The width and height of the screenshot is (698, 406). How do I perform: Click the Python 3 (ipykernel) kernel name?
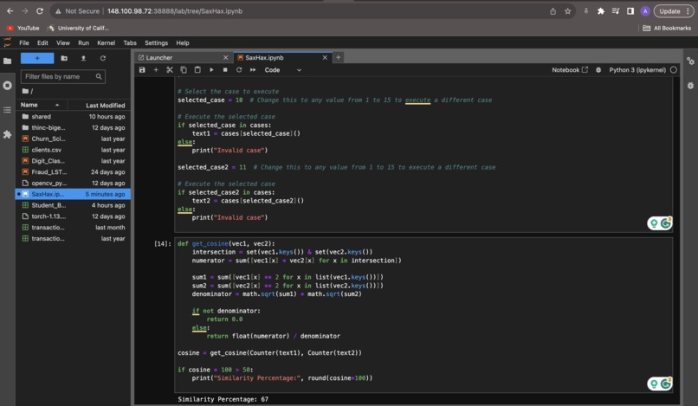(637, 70)
